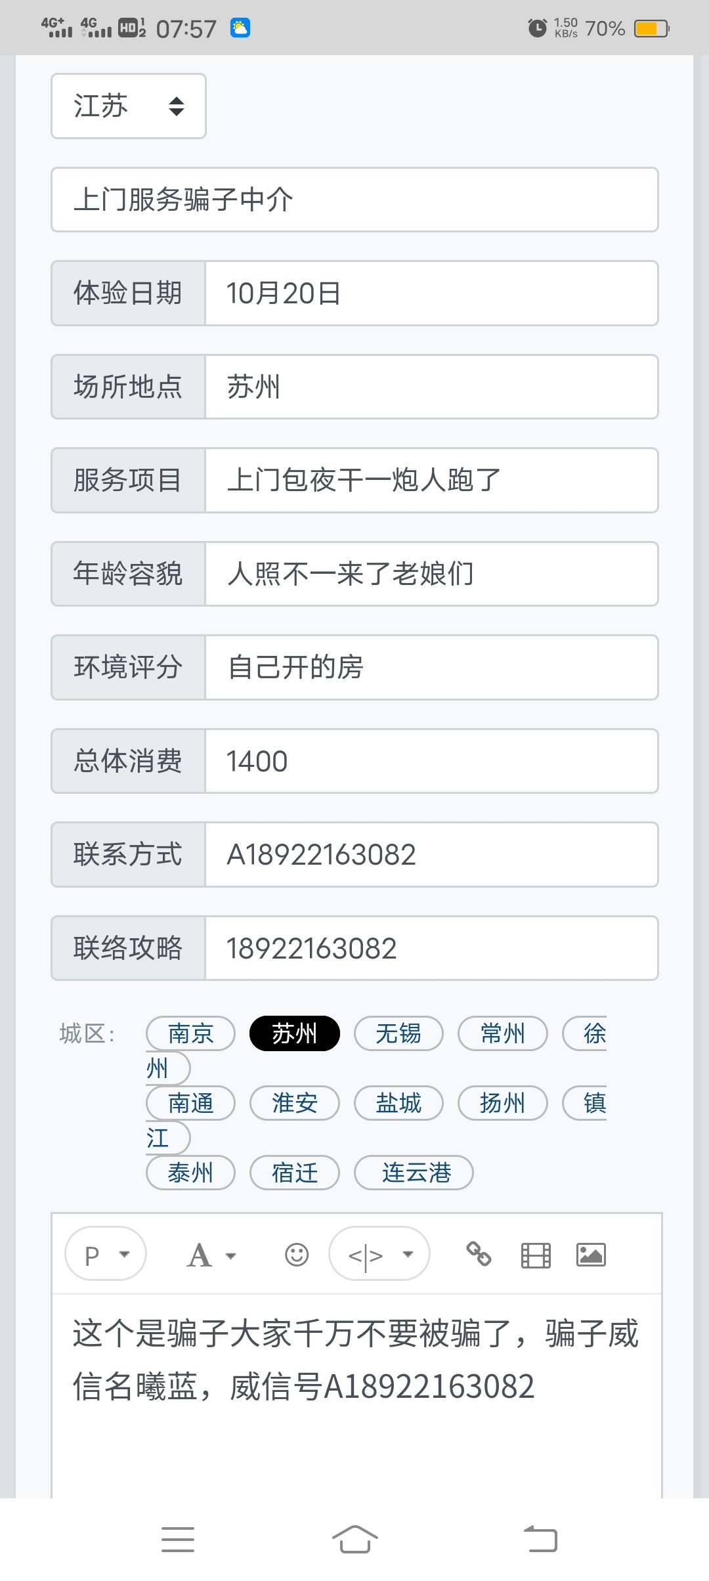This screenshot has height=1581, width=709.
Task: Insert a hyperlink using the link icon
Action: [x=479, y=1254]
